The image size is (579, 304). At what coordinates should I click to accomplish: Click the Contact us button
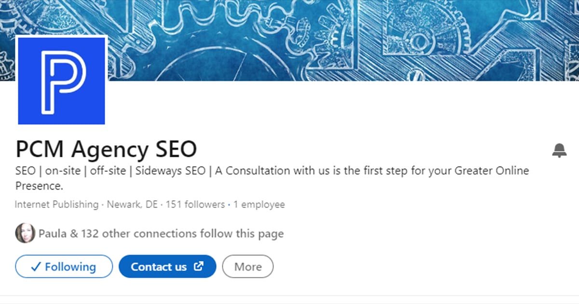point(167,266)
